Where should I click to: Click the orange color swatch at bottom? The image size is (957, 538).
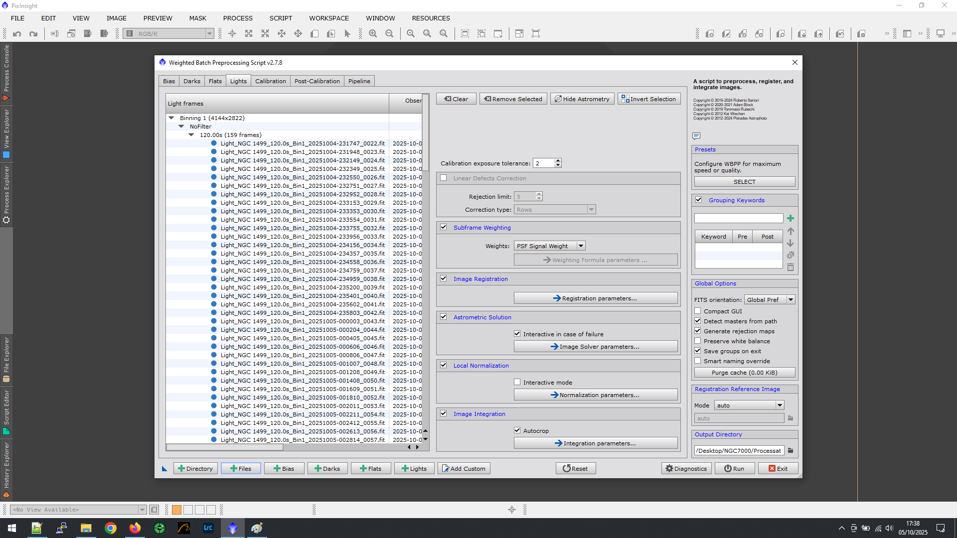176,510
